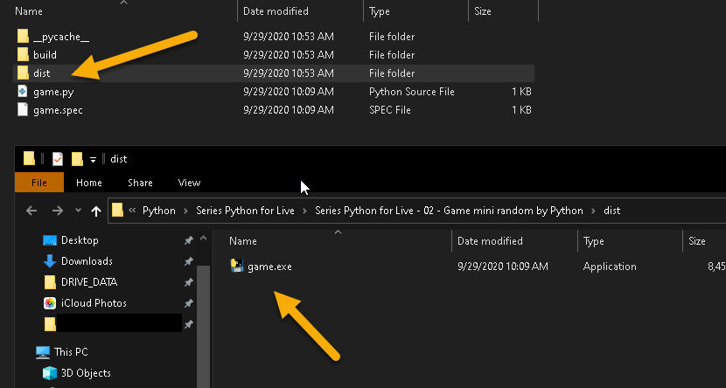Click the New Folder icon in title bar
726x388 pixels.
pos(77,158)
